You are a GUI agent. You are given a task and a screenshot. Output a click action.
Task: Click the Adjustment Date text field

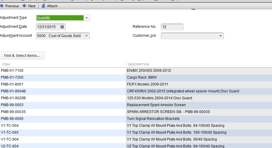(x=48, y=27)
